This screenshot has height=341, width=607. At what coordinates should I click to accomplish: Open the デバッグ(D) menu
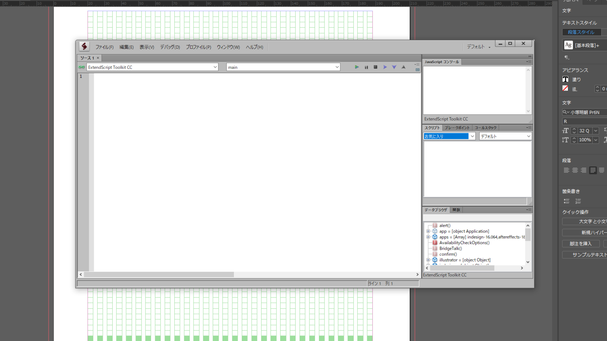[170, 47]
